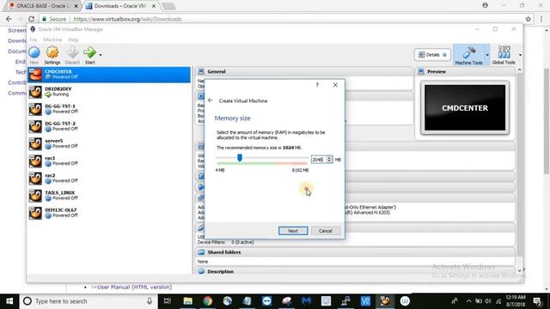Open the Windows notification center icon
The height and width of the screenshot is (309, 550).
click(536, 301)
